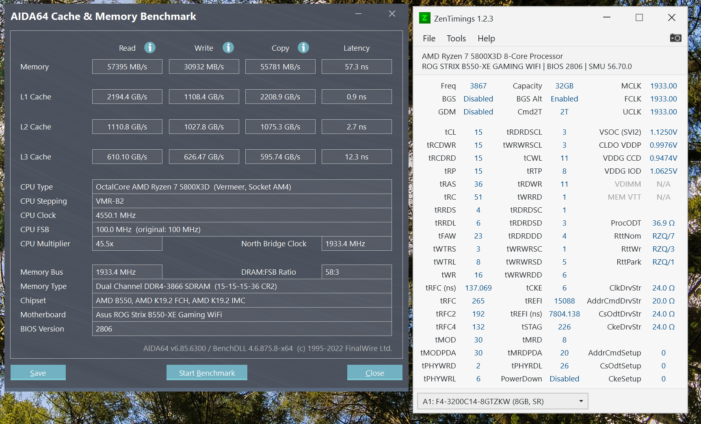Click VDDG IOD value 1.0625V
The width and height of the screenshot is (701, 424).
tap(664, 171)
